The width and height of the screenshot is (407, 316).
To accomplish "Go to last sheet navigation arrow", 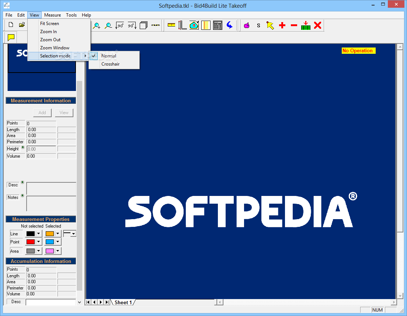I will tap(107, 302).
